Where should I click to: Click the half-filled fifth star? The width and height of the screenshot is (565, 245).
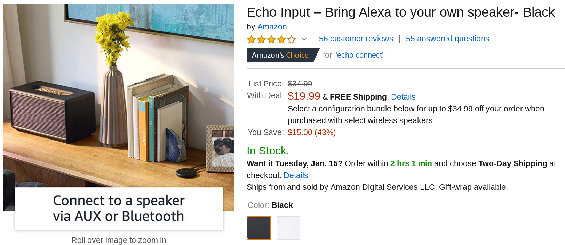click(x=291, y=39)
